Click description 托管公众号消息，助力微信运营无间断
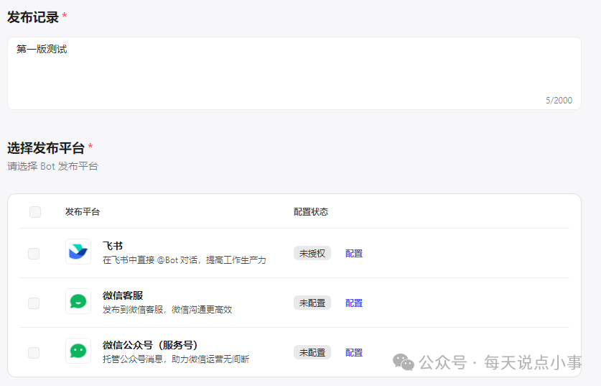Image resolution: width=601 pixels, height=386 pixels. (x=176, y=359)
